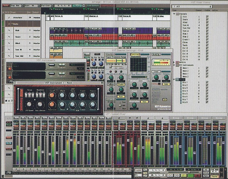Uncheck Kick visibility in VST Mixer Views
This screenshot has height=179, width=228.
pos(207,17)
